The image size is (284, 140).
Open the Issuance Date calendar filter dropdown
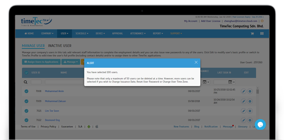click(x=206, y=82)
